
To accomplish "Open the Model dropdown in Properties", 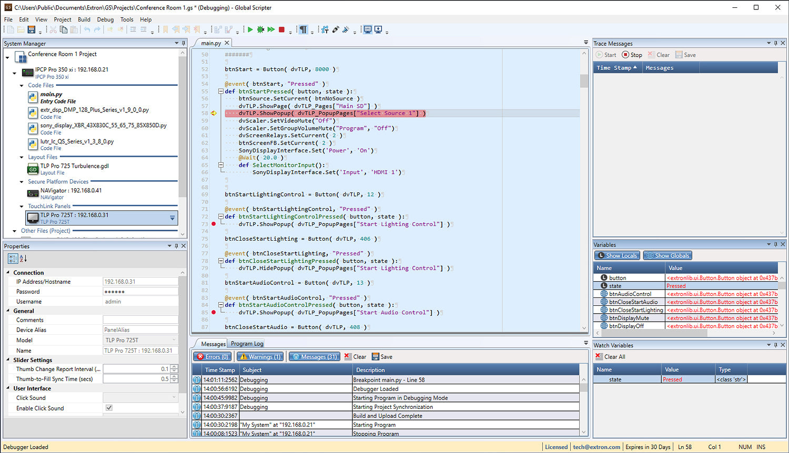I will click(x=174, y=340).
